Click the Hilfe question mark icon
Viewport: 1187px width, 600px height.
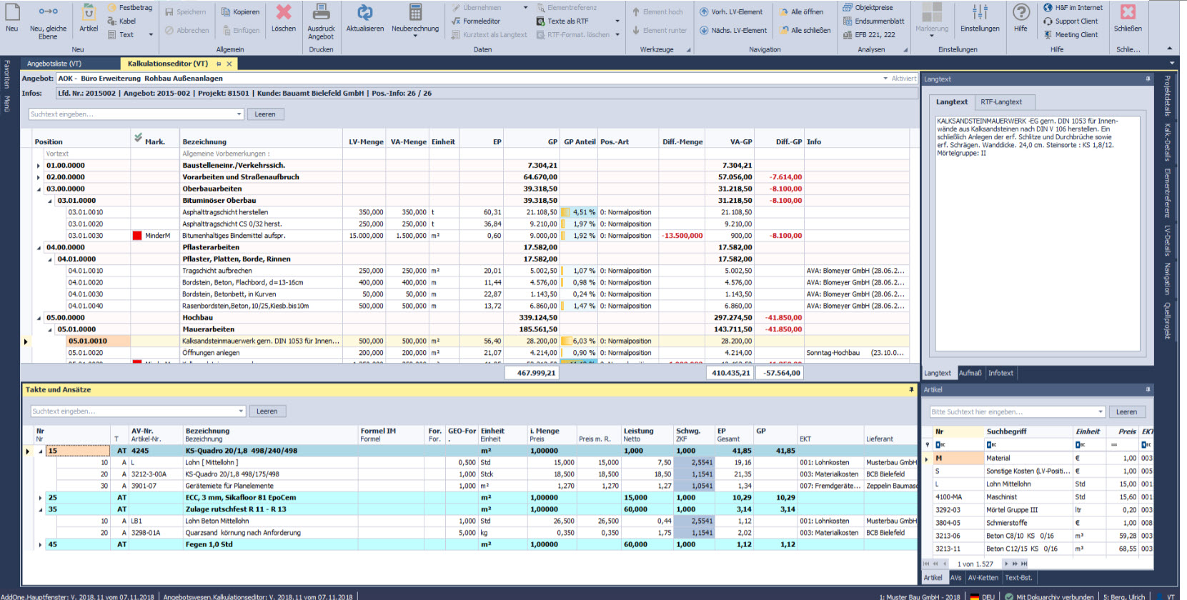1020,13
